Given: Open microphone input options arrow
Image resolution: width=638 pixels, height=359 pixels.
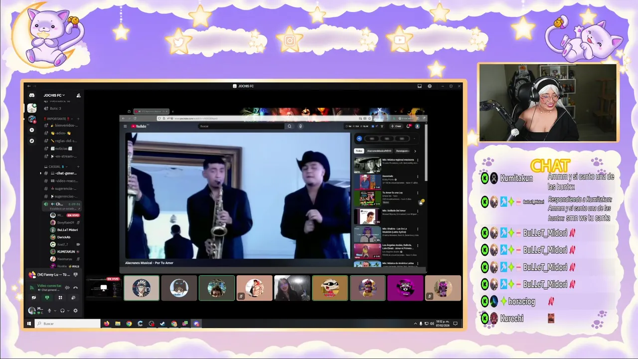Looking at the screenshot, I should pyautogui.click(x=55, y=311).
